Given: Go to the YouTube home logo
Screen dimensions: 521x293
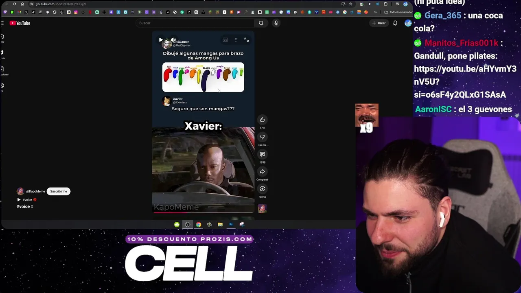Looking at the screenshot, I should pyautogui.click(x=20, y=23).
